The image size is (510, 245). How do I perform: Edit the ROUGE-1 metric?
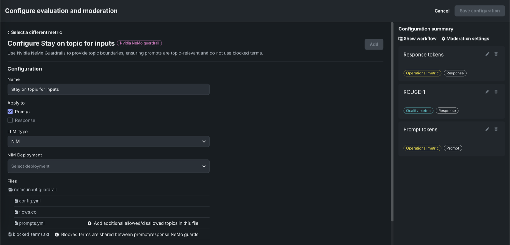[x=487, y=92]
